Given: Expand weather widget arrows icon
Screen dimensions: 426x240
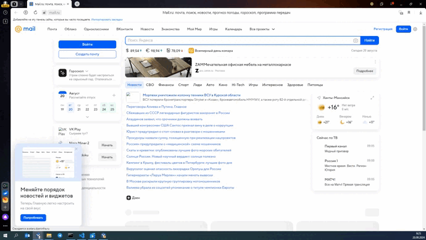Looking at the screenshot, I should (x=372, y=98).
